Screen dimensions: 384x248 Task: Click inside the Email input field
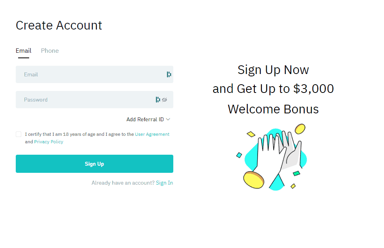pos(79,74)
